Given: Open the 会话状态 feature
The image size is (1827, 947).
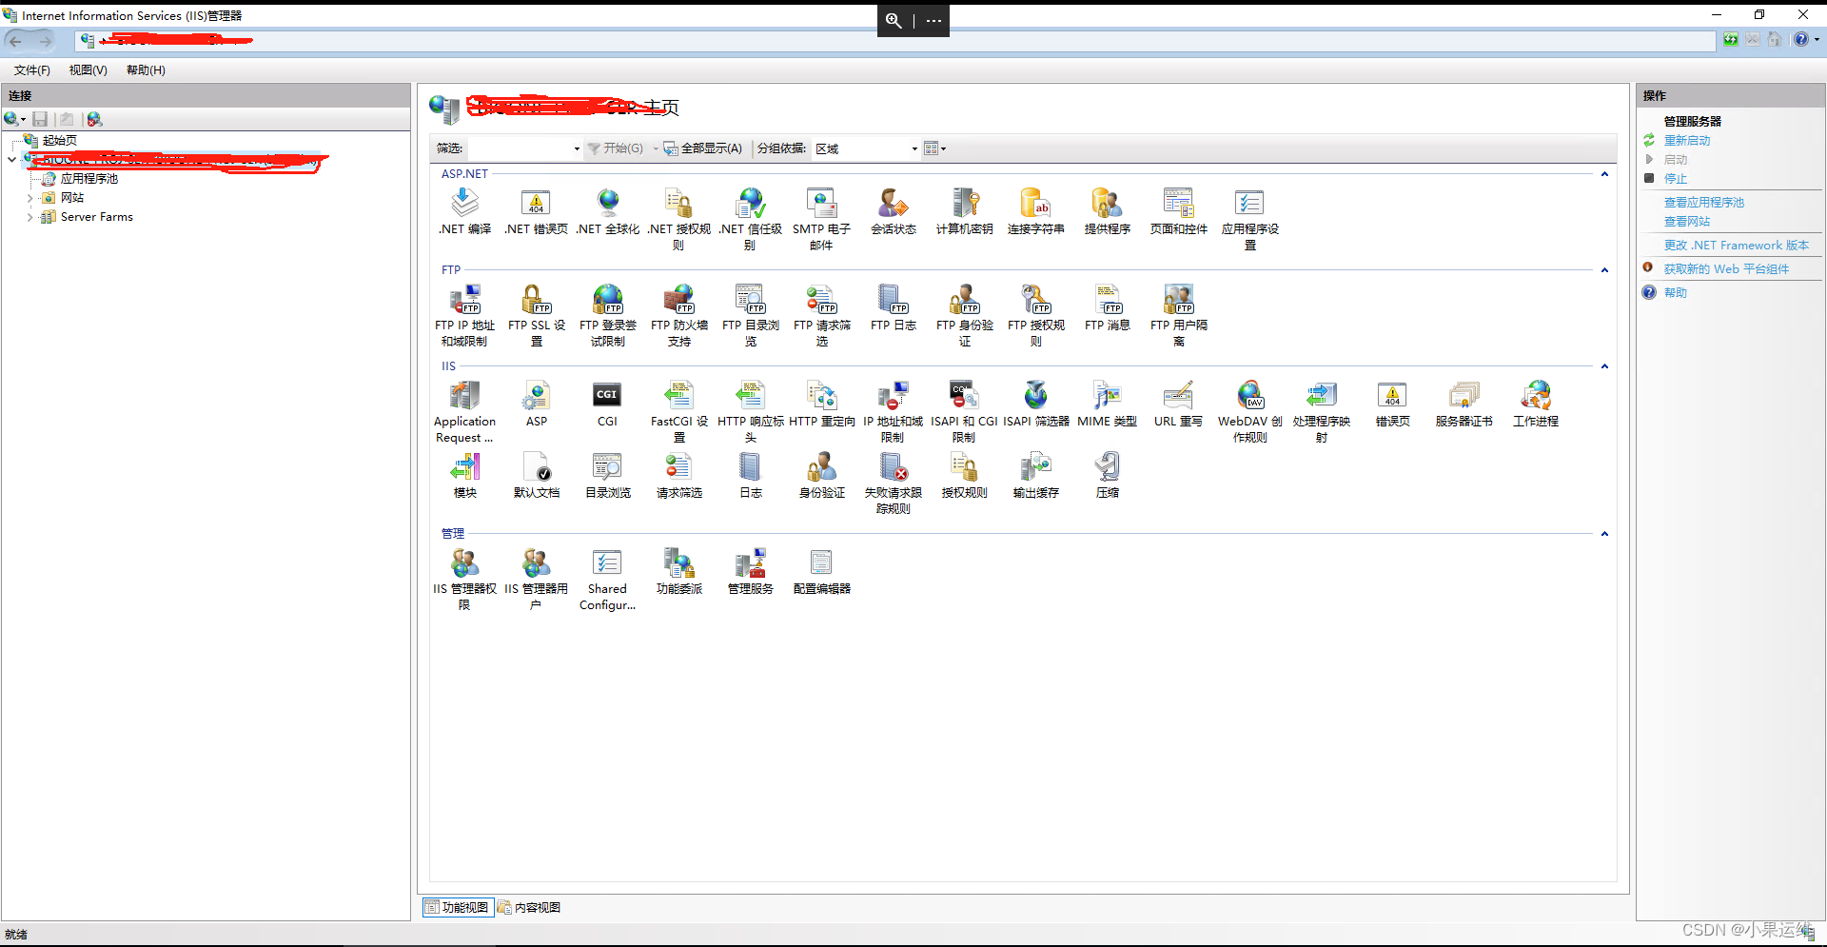Looking at the screenshot, I should 893,211.
